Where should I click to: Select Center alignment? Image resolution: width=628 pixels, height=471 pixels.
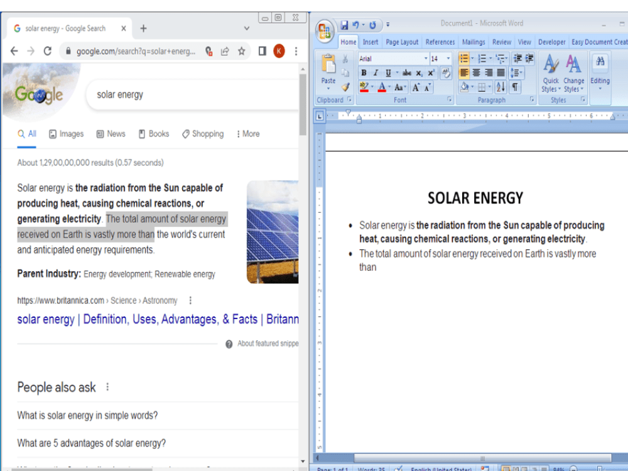pyautogui.click(x=476, y=73)
